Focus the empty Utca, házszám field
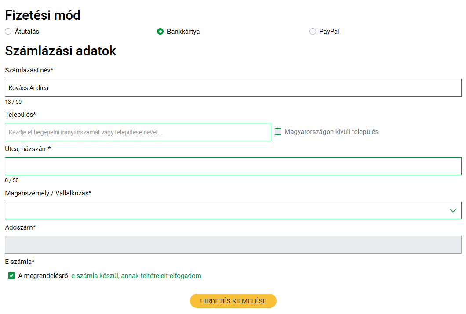This screenshot has width=466, height=314. [233, 166]
